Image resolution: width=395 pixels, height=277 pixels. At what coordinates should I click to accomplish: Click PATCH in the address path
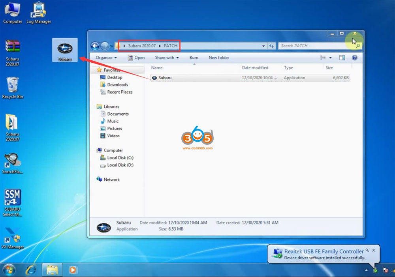click(171, 46)
